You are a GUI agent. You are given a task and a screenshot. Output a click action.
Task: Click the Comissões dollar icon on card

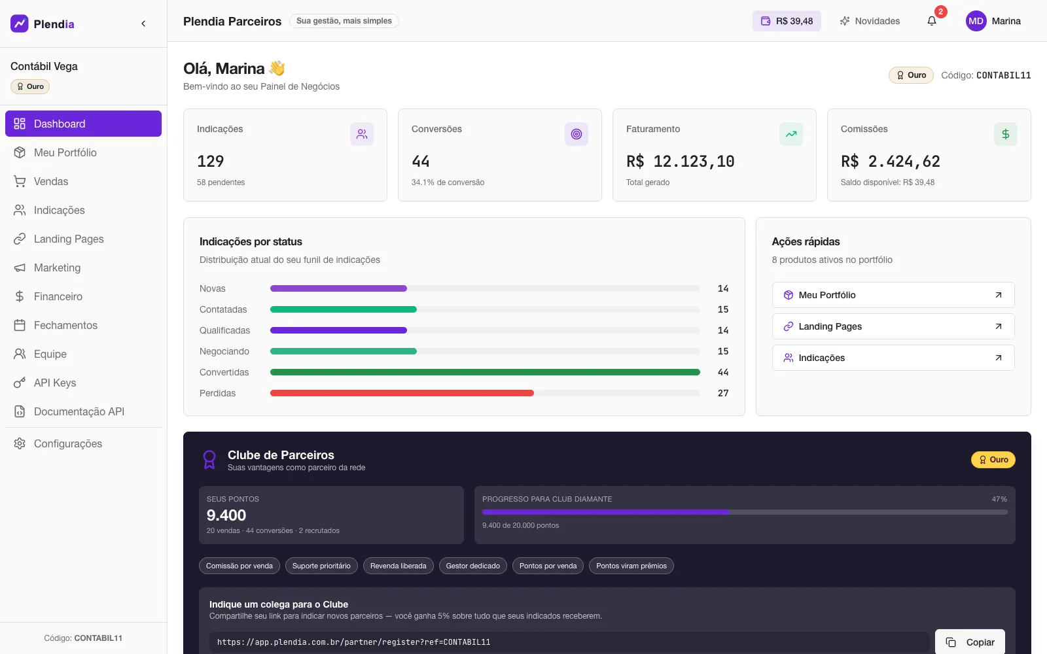pos(1006,134)
